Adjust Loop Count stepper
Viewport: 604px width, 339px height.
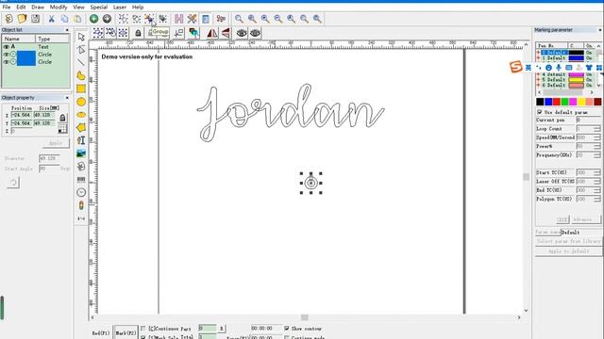(596, 129)
